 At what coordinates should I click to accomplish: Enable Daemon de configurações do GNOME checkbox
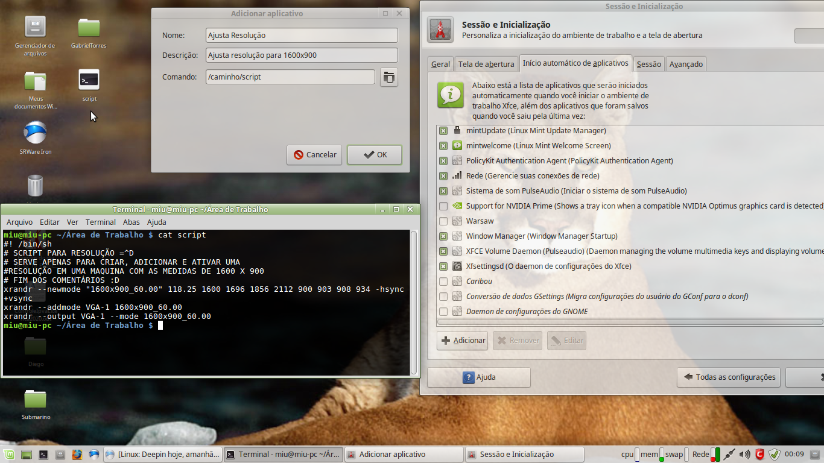tap(443, 312)
